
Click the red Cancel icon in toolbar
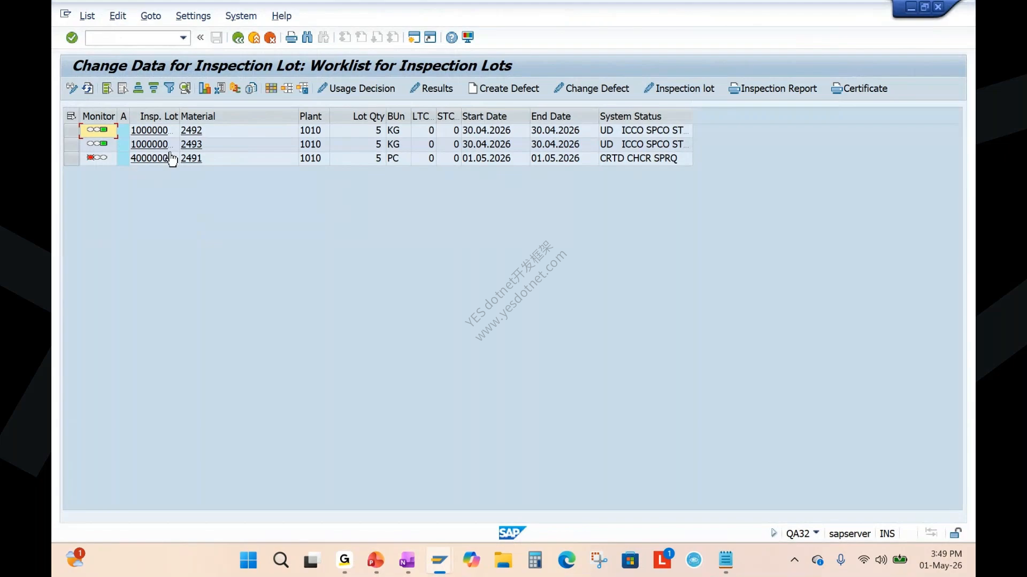270,37
